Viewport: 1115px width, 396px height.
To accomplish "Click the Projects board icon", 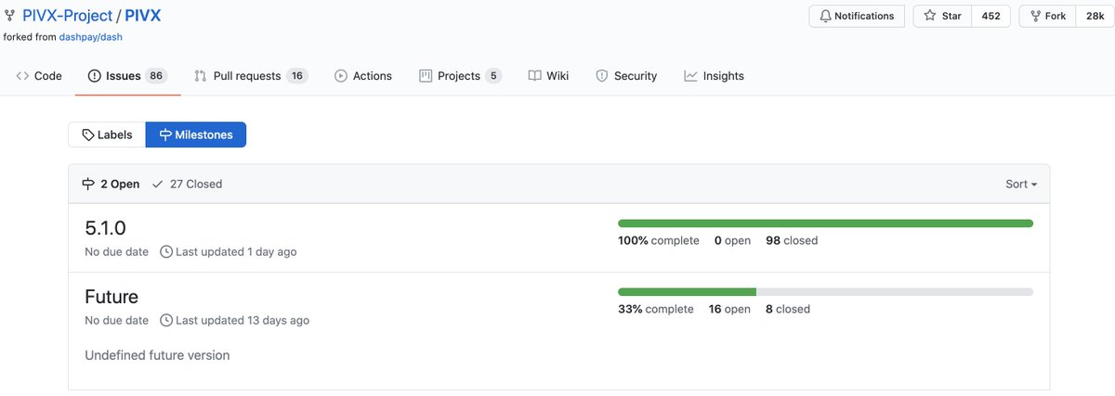I will (x=426, y=76).
